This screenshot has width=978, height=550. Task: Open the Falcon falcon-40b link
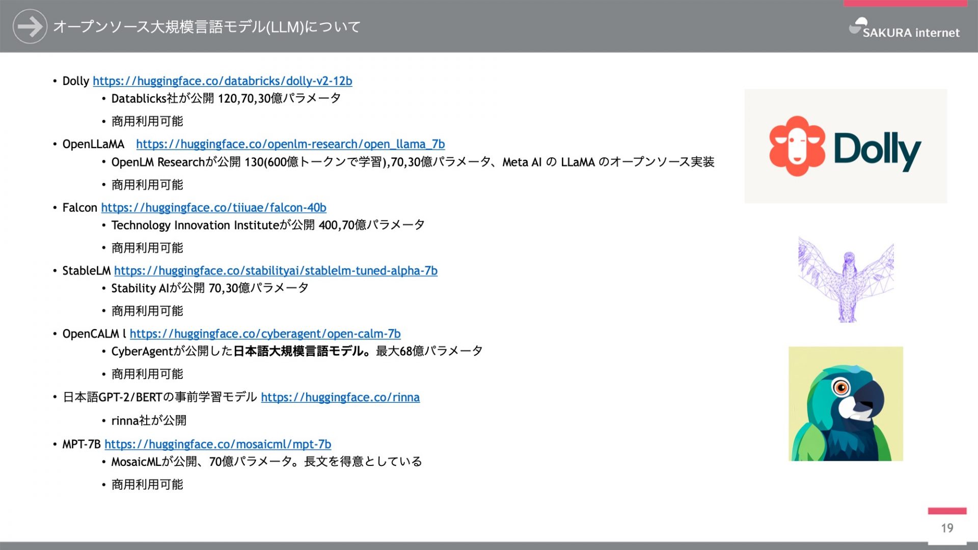pyautogui.click(x=213, y=208)
